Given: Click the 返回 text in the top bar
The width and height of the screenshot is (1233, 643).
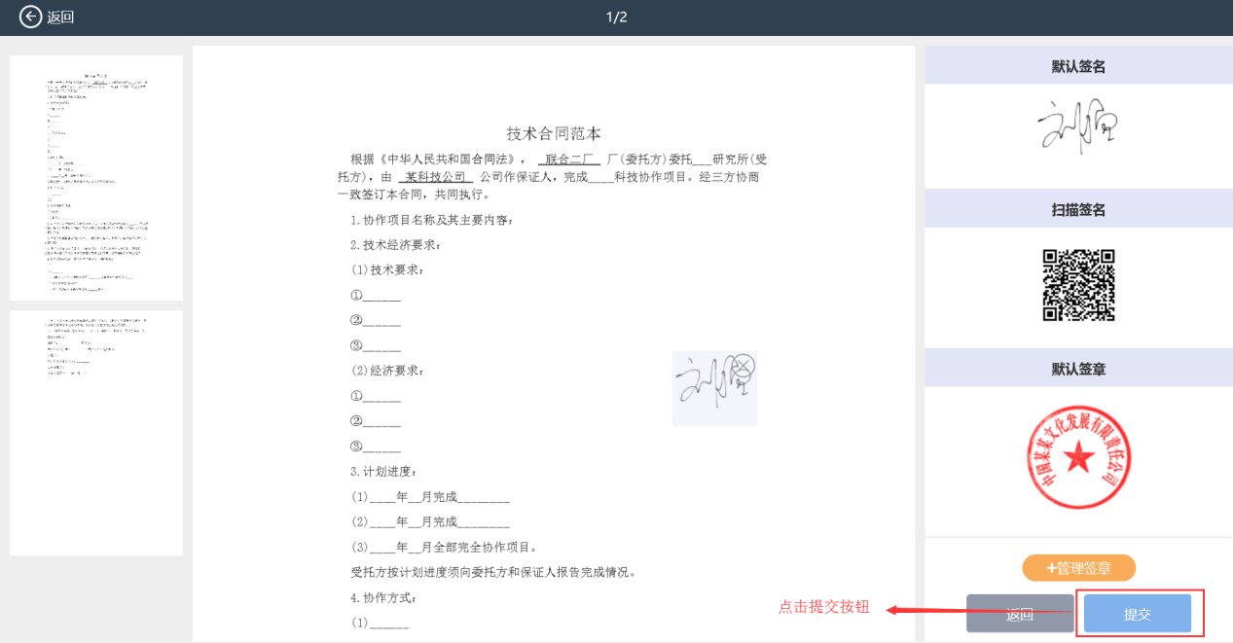Looking at the screenshot, I should [61, 18].
